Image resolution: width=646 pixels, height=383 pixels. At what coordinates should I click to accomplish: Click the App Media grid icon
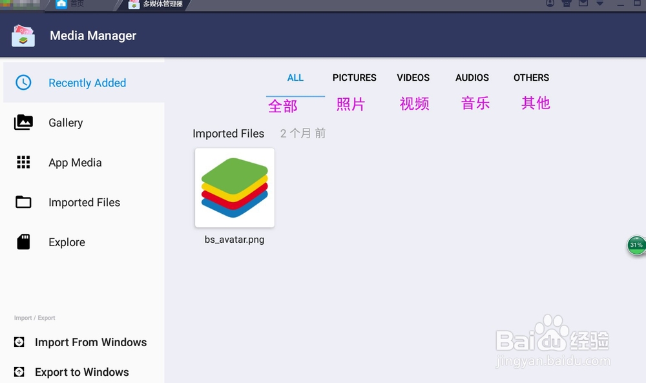coord(23,162)
